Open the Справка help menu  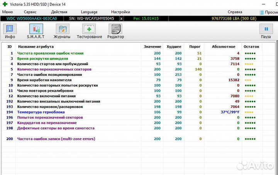(x=235, y=12)
